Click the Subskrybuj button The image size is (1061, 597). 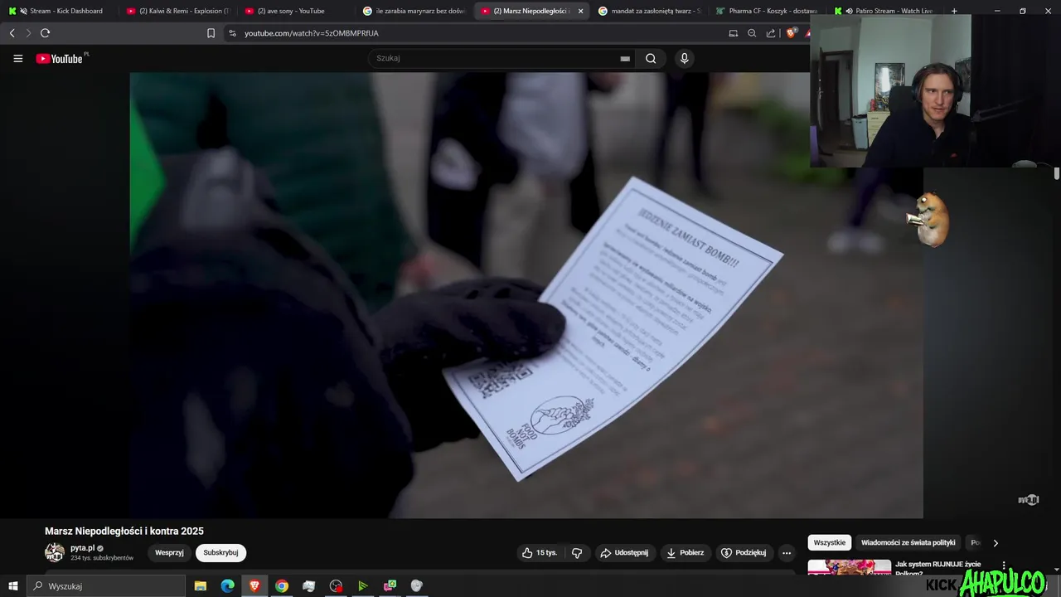[x=220, y=553]
